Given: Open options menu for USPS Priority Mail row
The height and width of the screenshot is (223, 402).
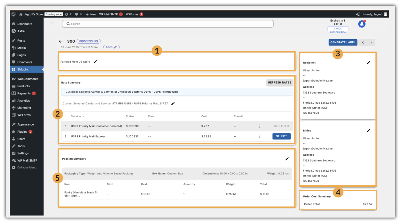Looking at the screenshot, I should tap(260, 126).
